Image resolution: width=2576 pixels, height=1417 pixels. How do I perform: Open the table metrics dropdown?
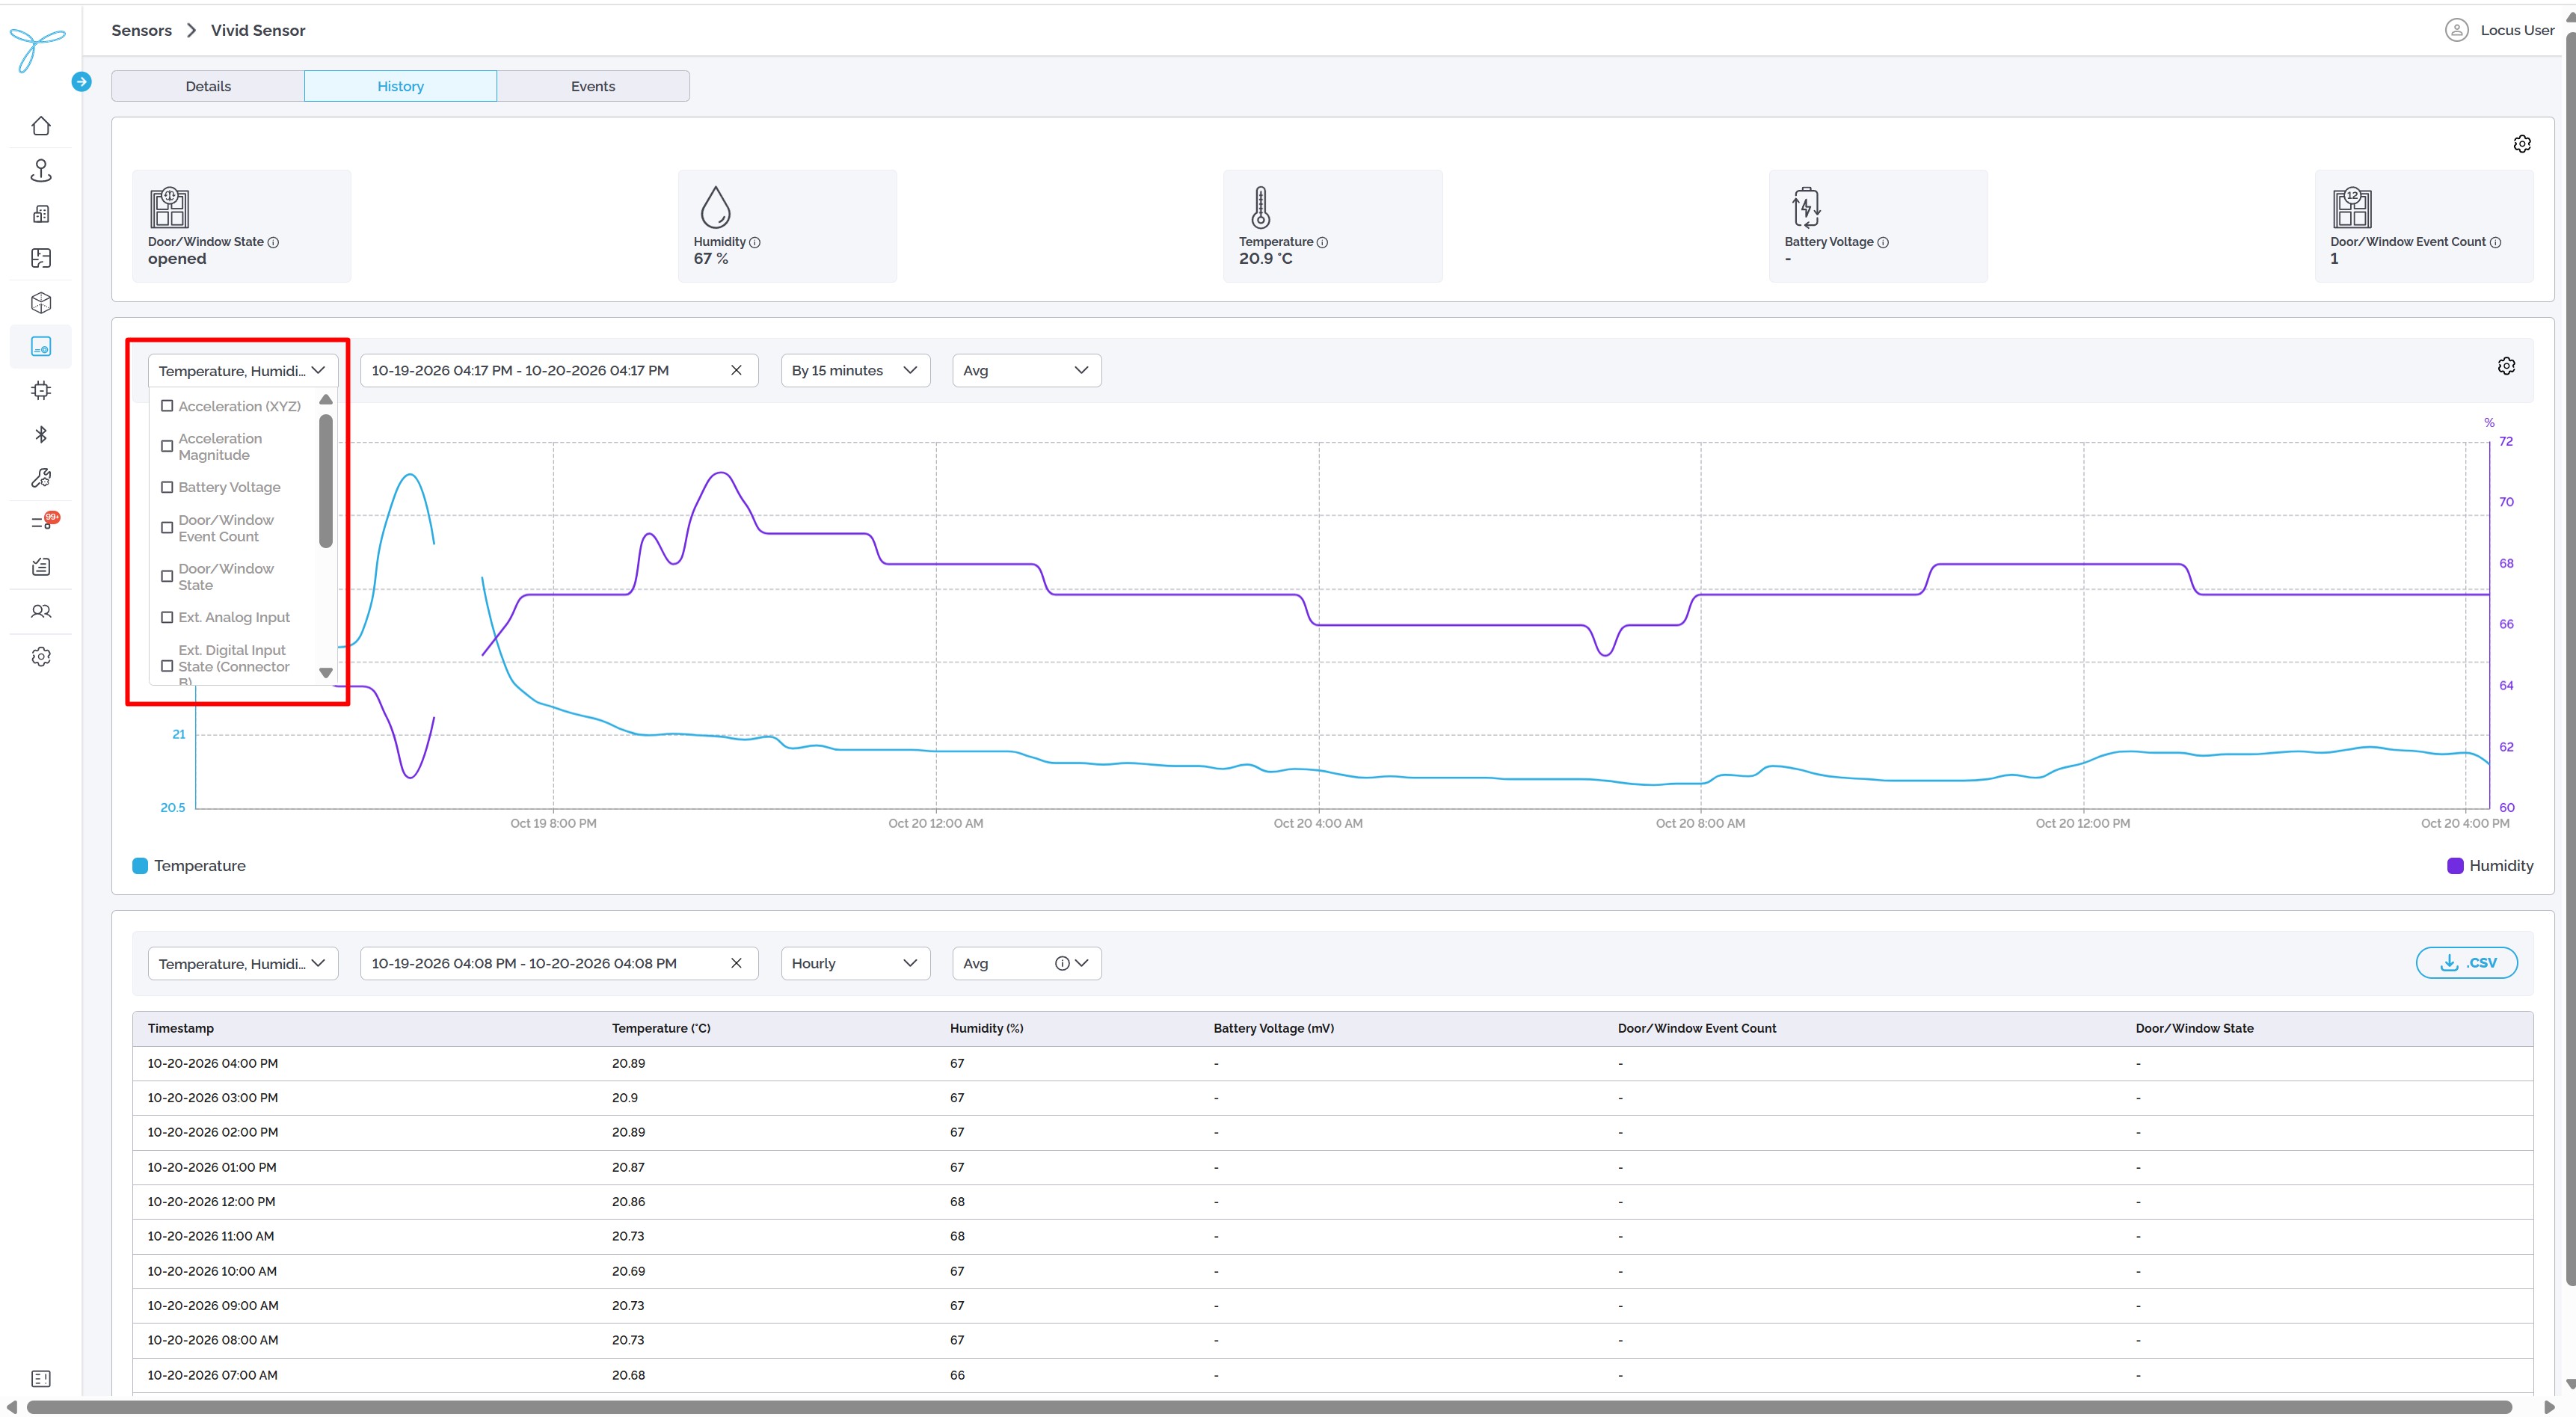point(243,963)
